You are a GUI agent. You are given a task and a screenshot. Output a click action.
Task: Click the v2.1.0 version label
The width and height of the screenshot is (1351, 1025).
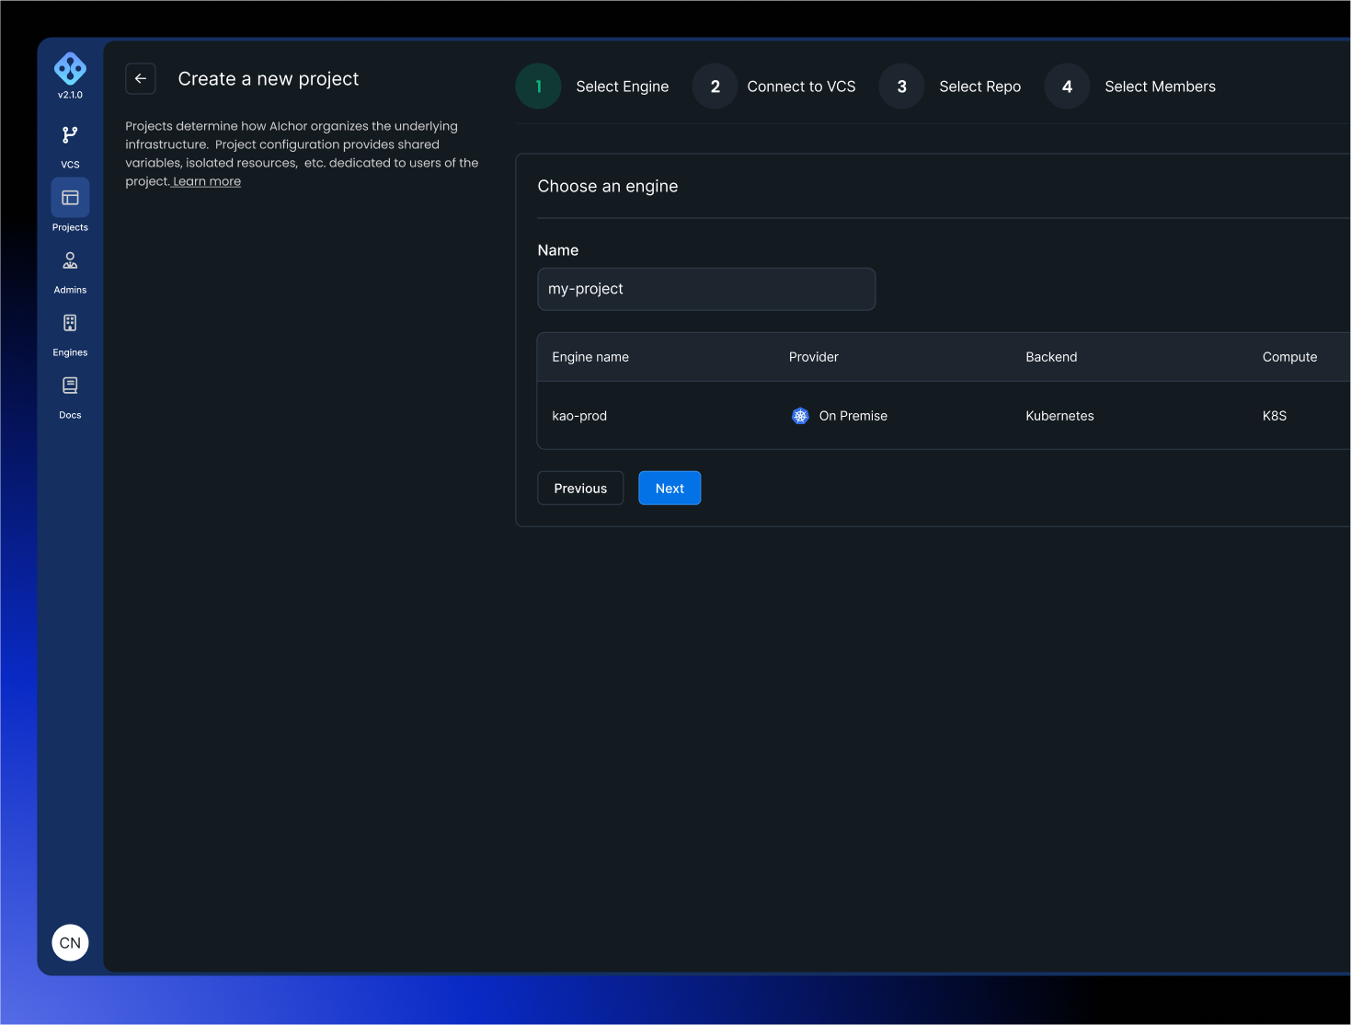click(x=70, y=95)
